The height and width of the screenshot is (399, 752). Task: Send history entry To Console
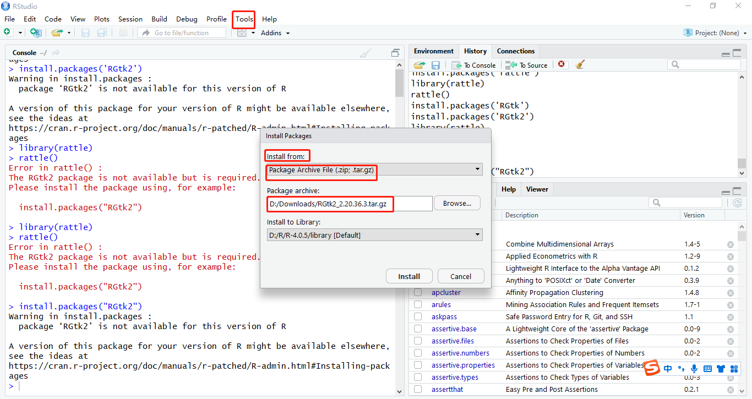(473, 64)
